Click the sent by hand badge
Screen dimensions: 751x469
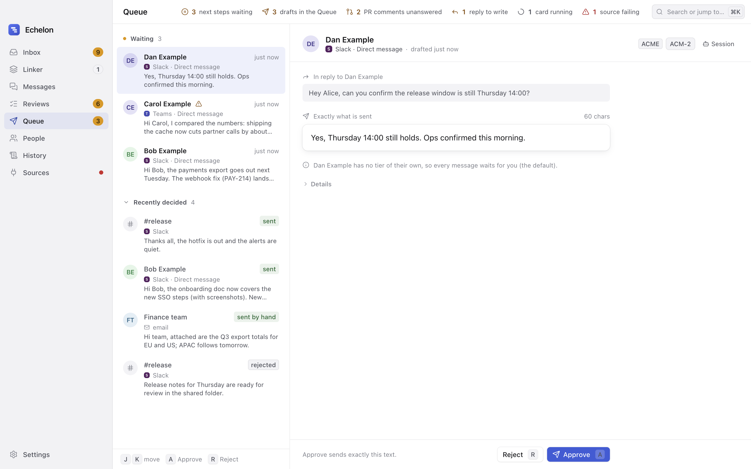click(256, 317)
